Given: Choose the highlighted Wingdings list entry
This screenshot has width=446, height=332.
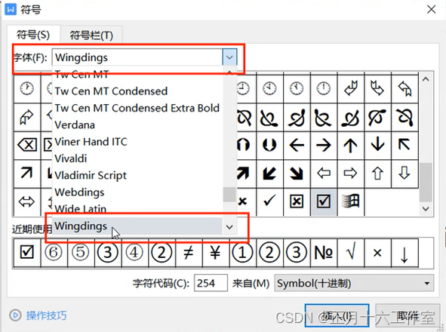Looking at the screenshot, I should click(x=138, y=226).
